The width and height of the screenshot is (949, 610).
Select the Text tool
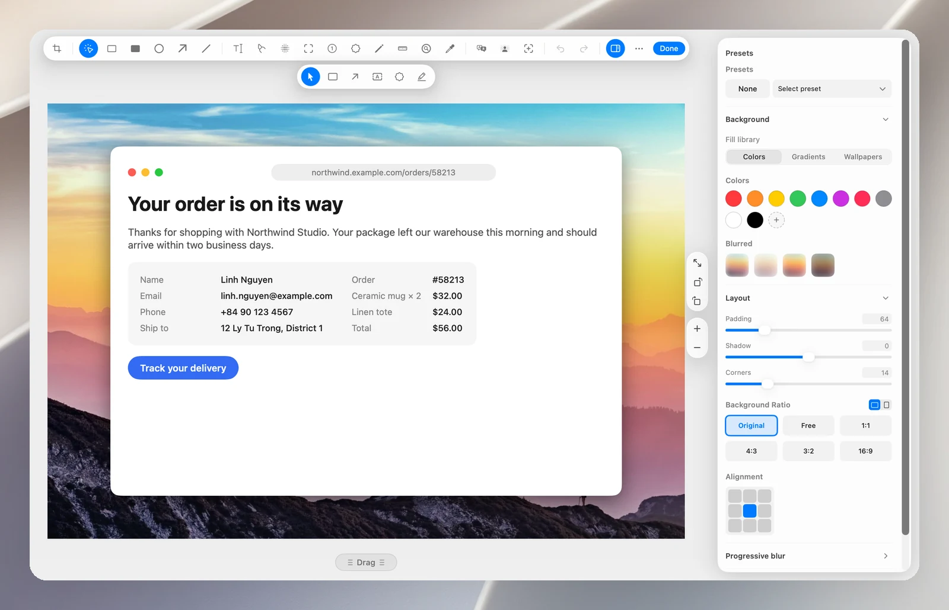[x=238, y=49]
